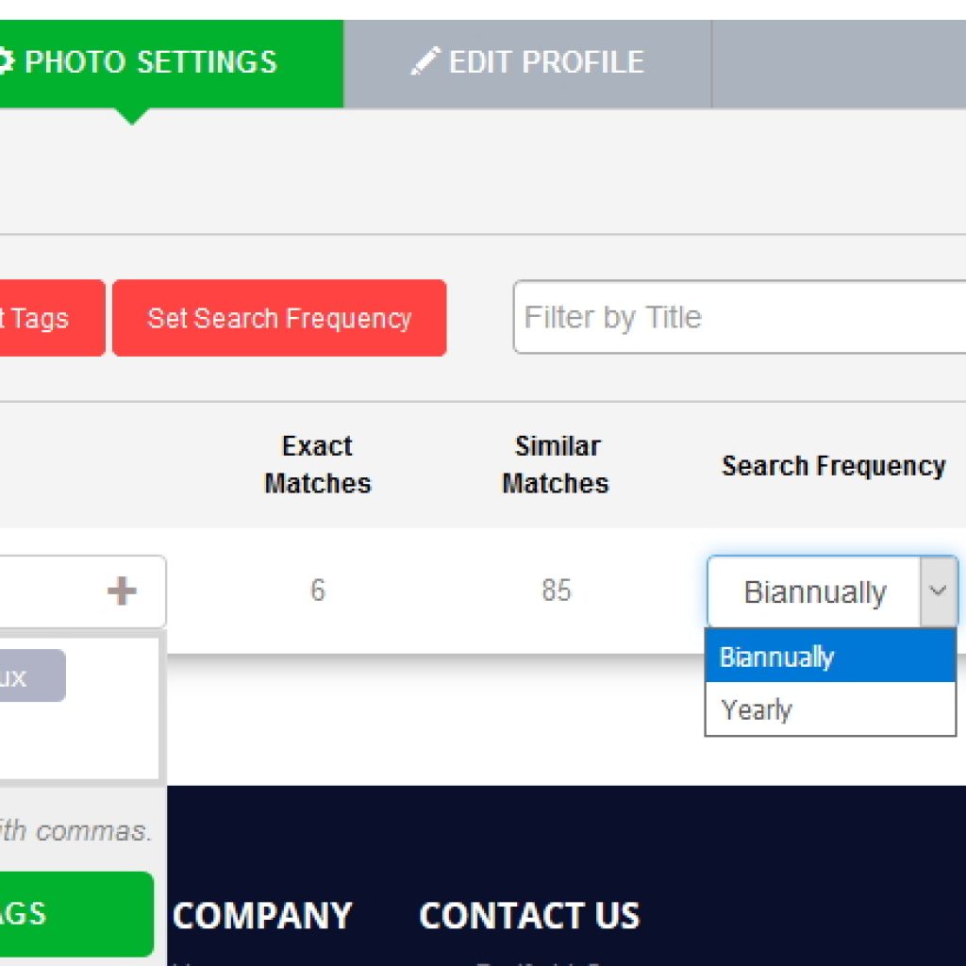Click the gear icon on Photo Settings tab
966x966 pixels.
(6, 61)
